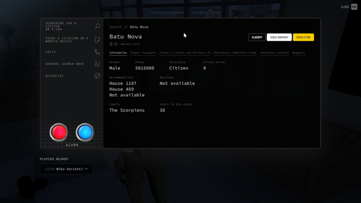This screenshot has height=203, width=361.
Task: Open Player's license and military ID tab
Action: [x=185, y=53]
